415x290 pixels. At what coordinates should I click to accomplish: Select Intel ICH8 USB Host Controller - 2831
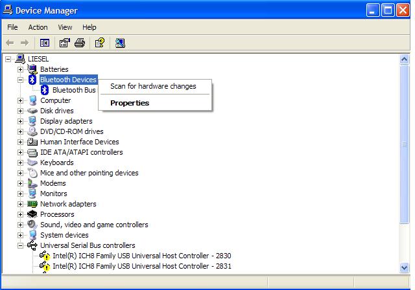141,266
